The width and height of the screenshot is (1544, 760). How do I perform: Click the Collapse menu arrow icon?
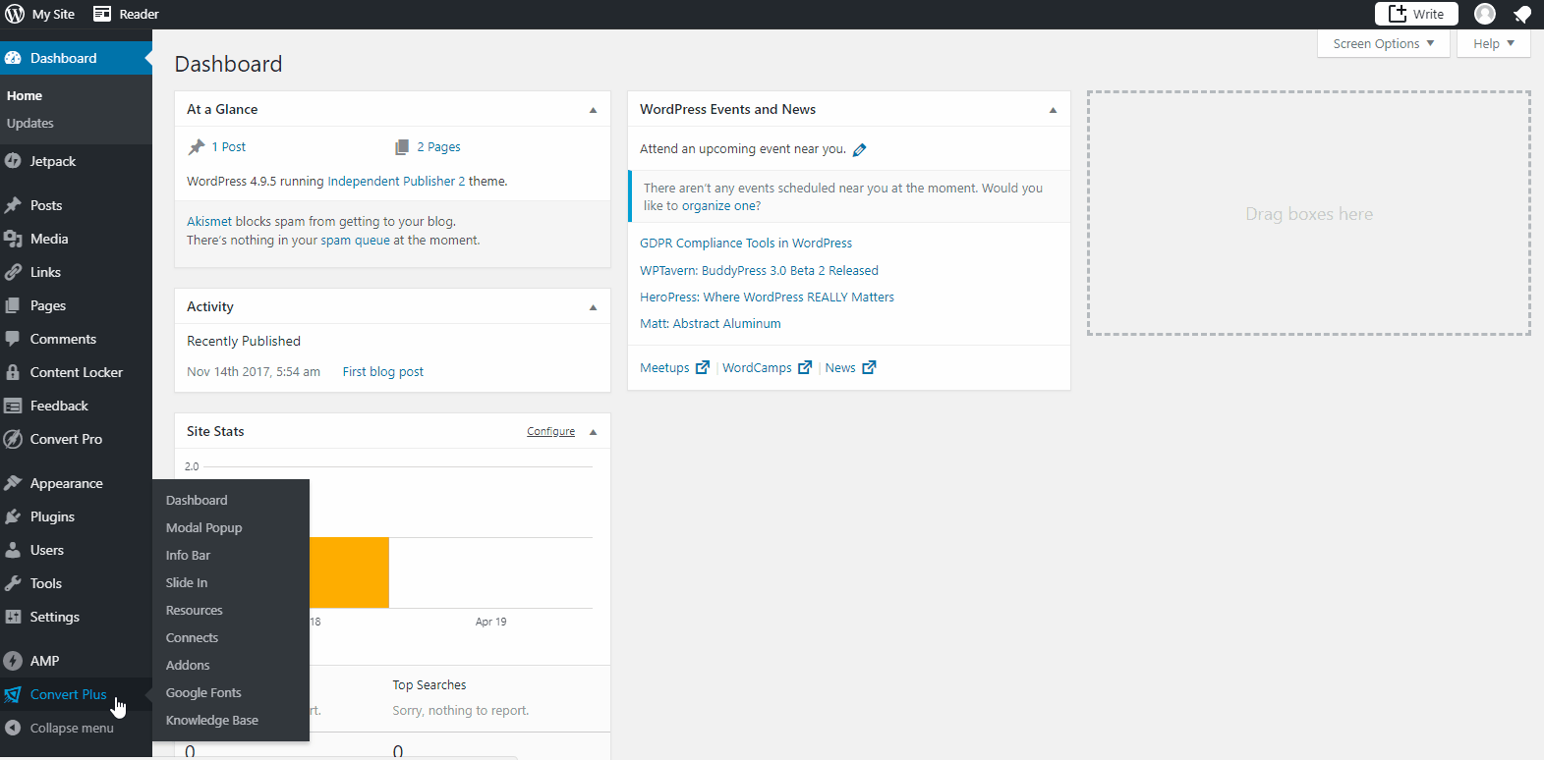click(13, 728)
